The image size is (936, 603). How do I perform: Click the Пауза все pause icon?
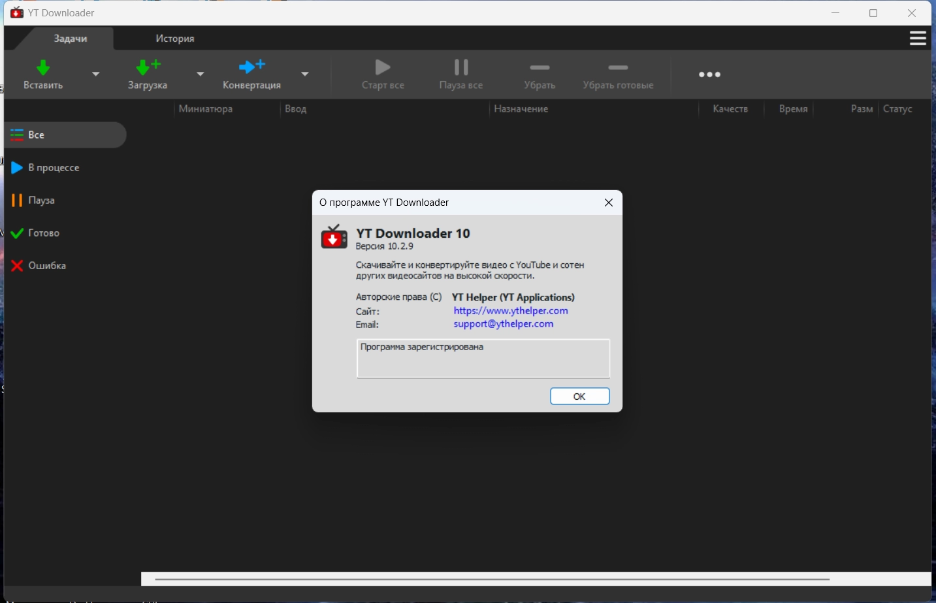pyautogui.click(x=461, y=67)
